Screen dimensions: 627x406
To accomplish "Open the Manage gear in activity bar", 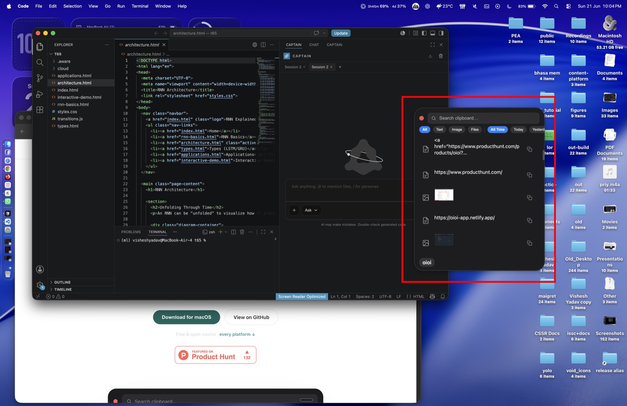I will point(40,285).
